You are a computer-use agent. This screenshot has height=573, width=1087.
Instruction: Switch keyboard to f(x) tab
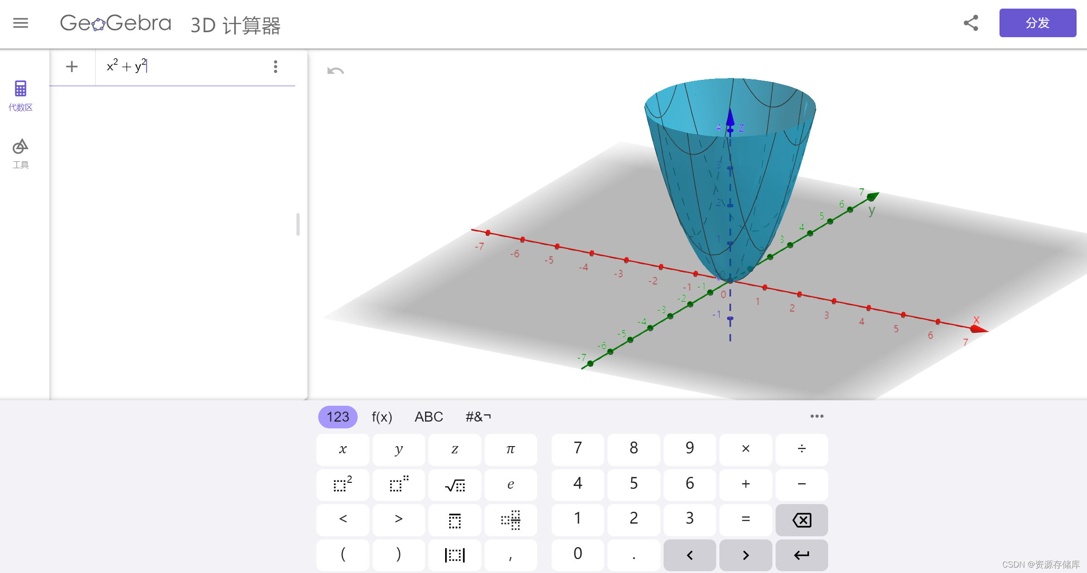click(x=382, y=417)
